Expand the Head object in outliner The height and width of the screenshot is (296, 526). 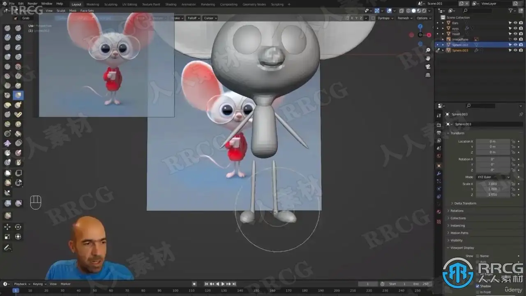pos(443,34)
